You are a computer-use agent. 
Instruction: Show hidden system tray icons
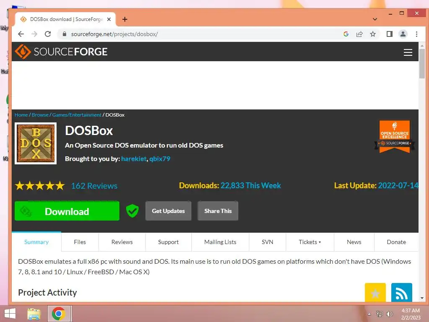370,314
